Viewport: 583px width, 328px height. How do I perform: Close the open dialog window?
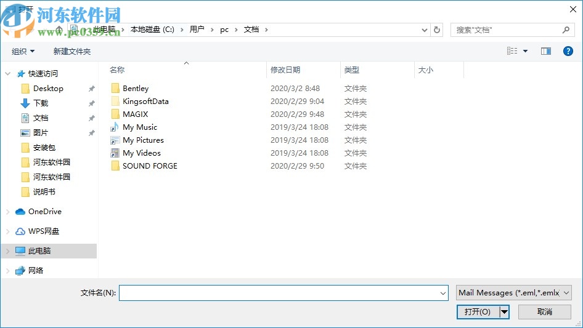[x=573, y=9]
